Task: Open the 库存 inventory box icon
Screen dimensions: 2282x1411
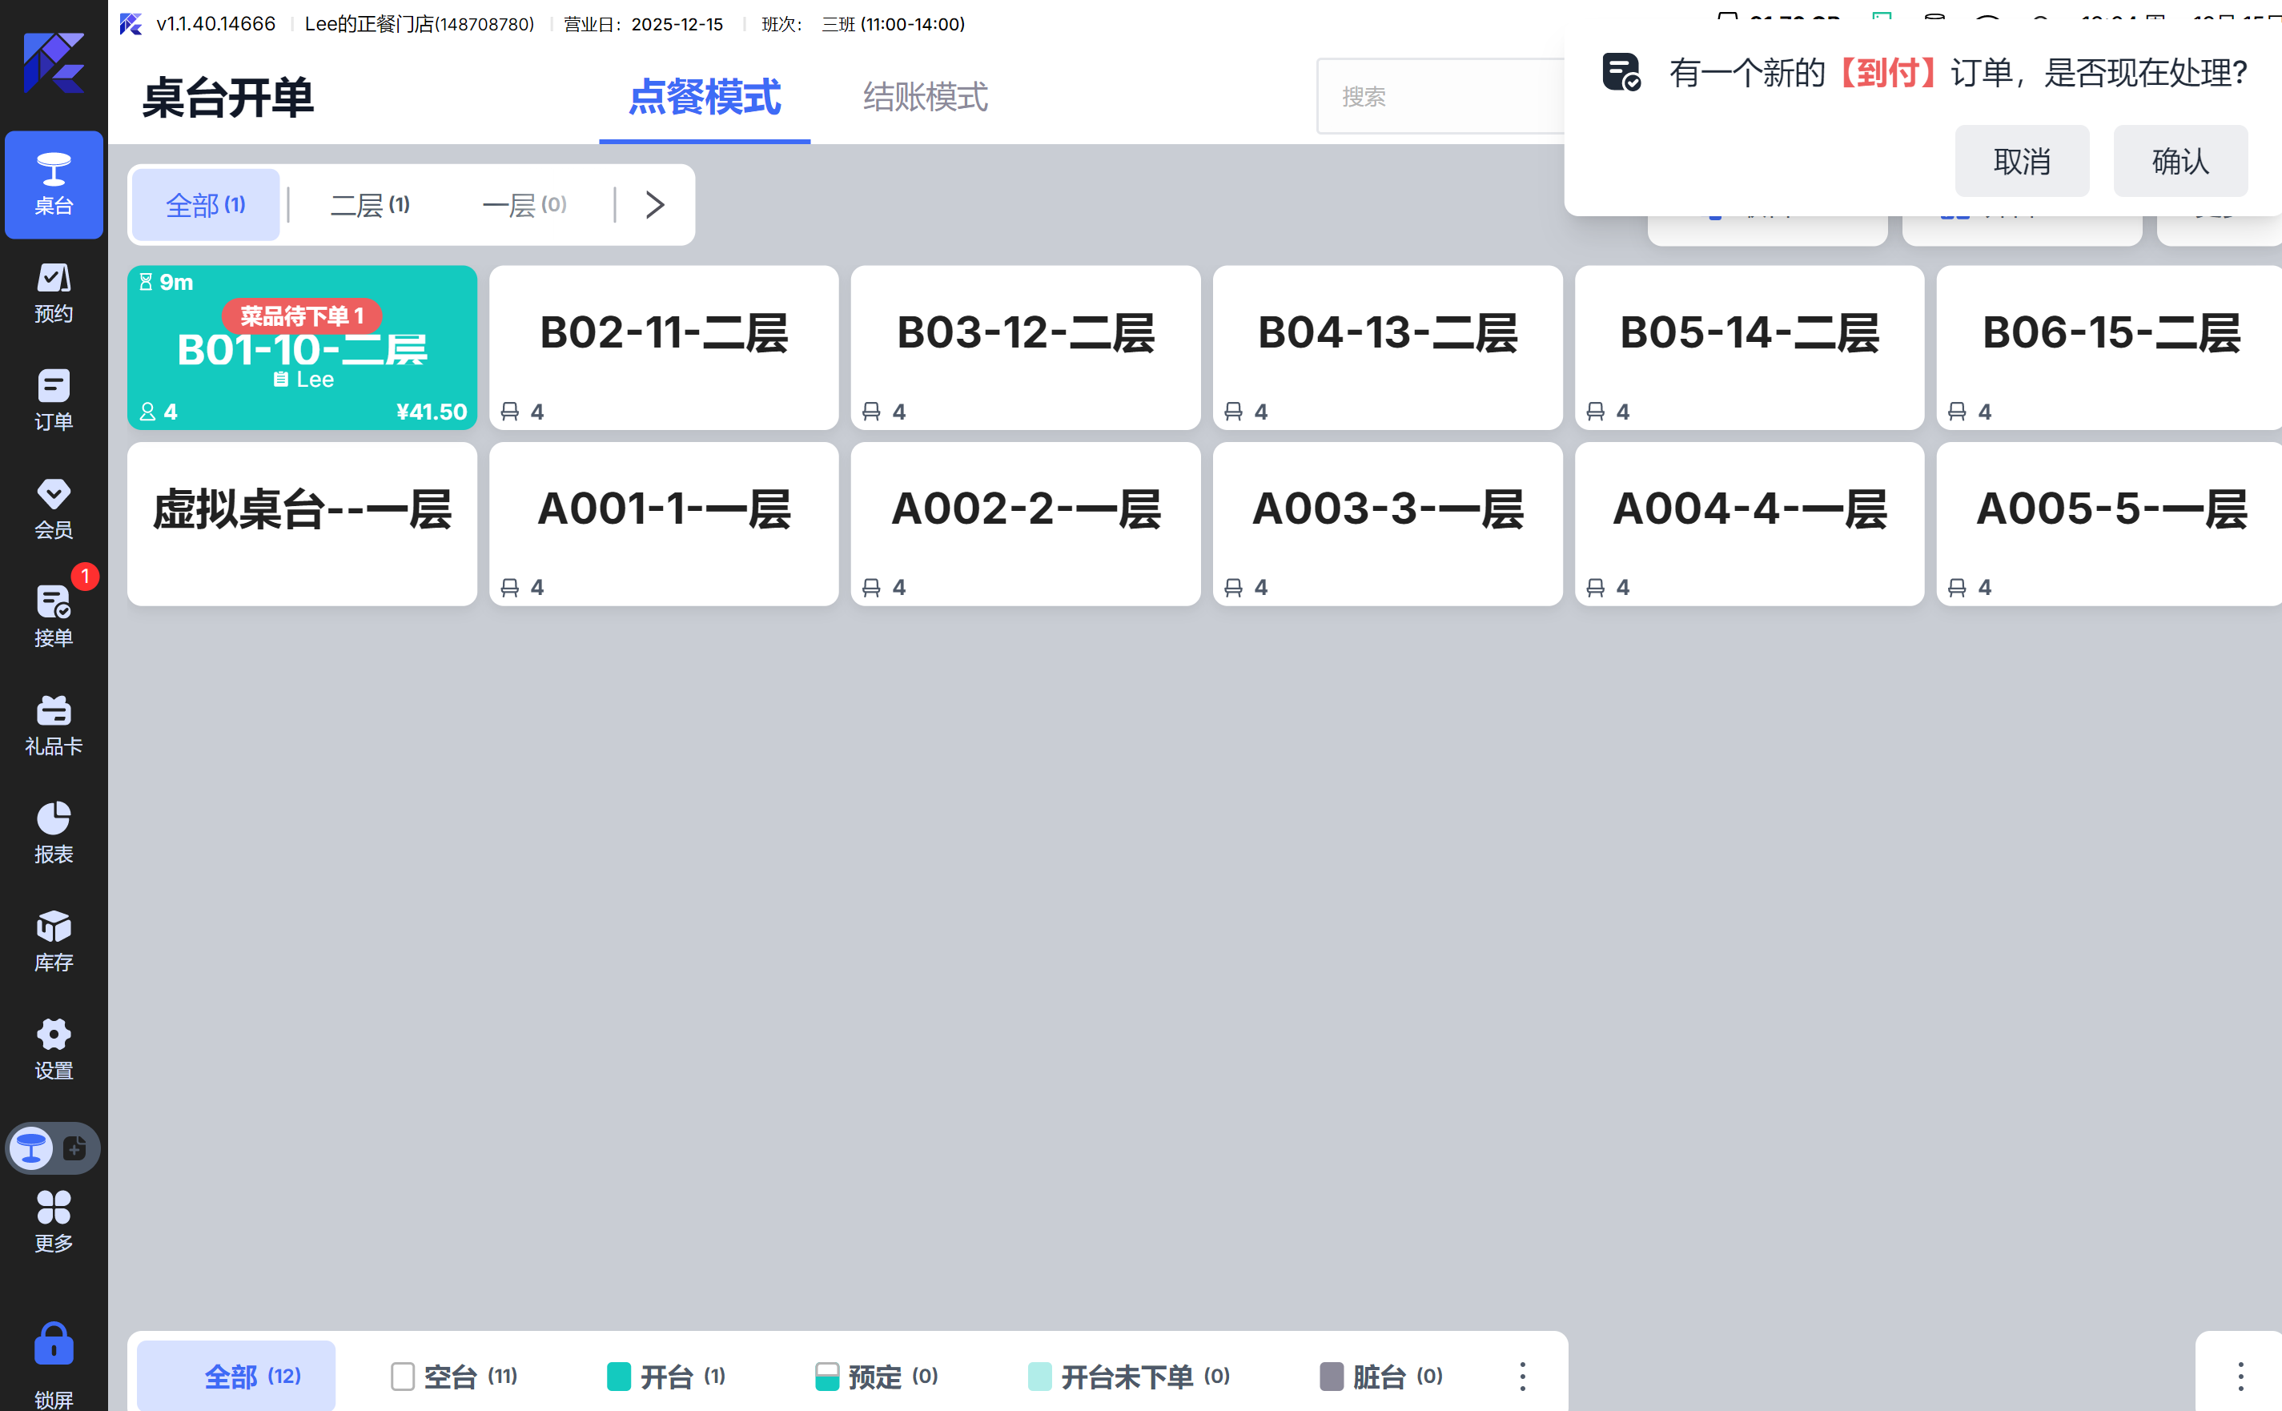Action: pos(53,941)
